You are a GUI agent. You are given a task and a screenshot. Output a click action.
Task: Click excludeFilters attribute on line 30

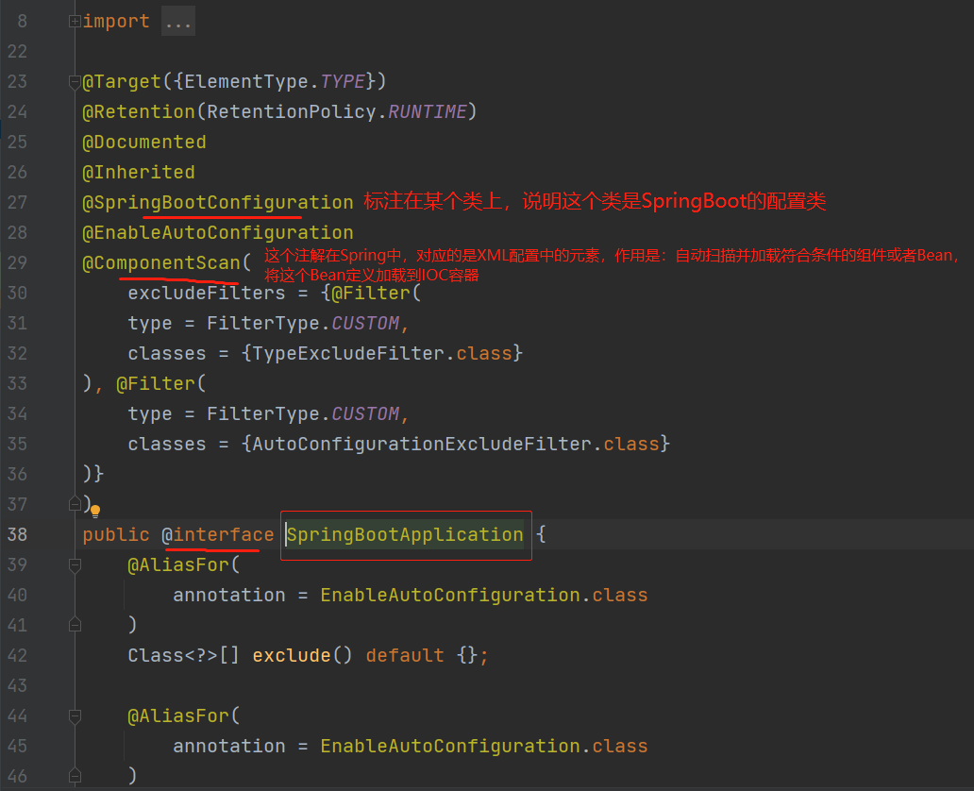click(207, 294)
